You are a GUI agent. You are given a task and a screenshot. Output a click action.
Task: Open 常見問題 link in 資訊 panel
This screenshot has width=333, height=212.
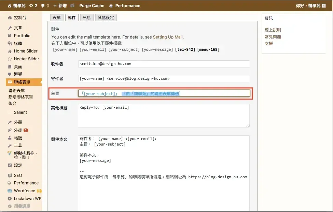click(273, 37)
